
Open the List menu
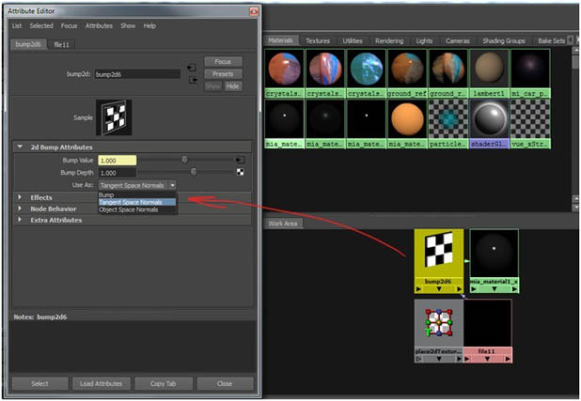(17, 25)
